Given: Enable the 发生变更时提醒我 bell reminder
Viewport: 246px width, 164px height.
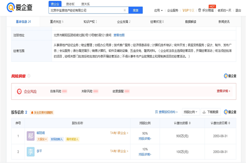Looking at the screenshot, I should (42, 112).
